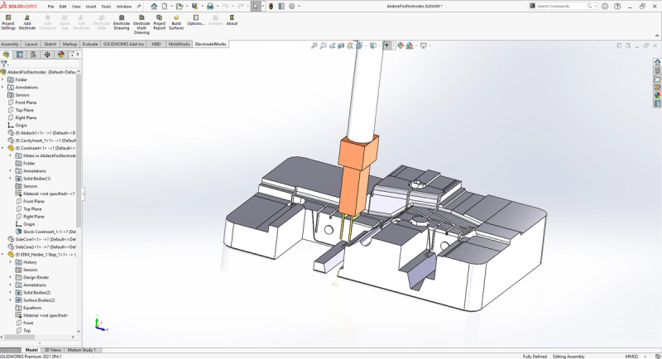This screenshot has width=662, height=359.
Task: Open the 3D Views bottom tab
Action: 53,350
